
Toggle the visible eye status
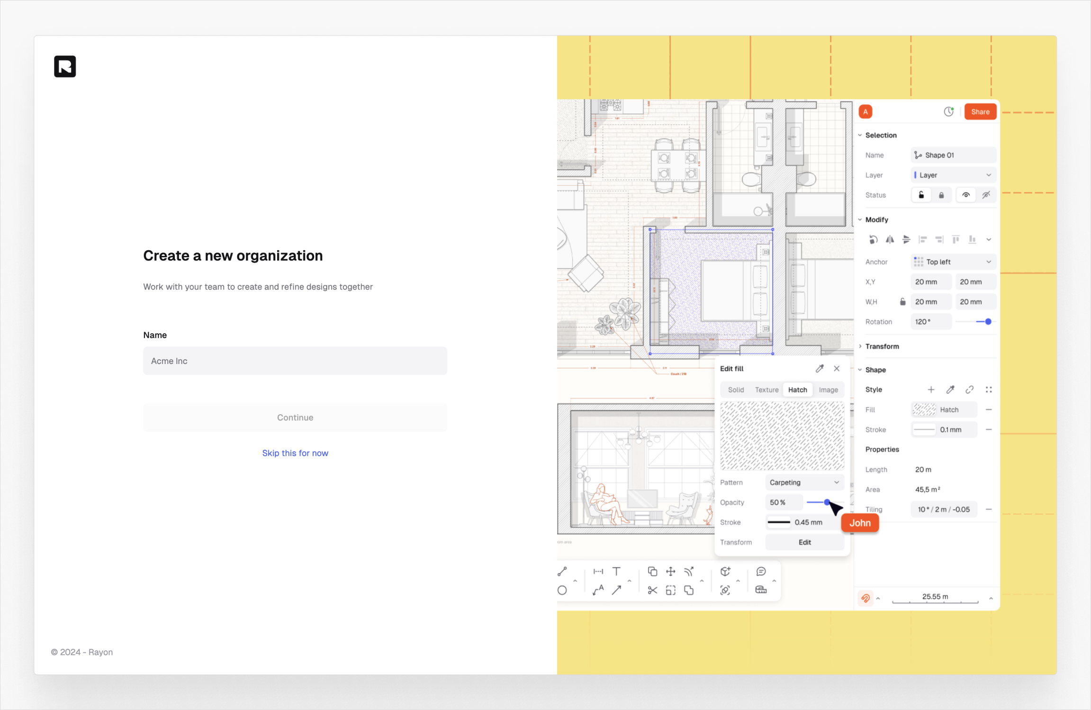pyautogui.click(x=965, y=195)
